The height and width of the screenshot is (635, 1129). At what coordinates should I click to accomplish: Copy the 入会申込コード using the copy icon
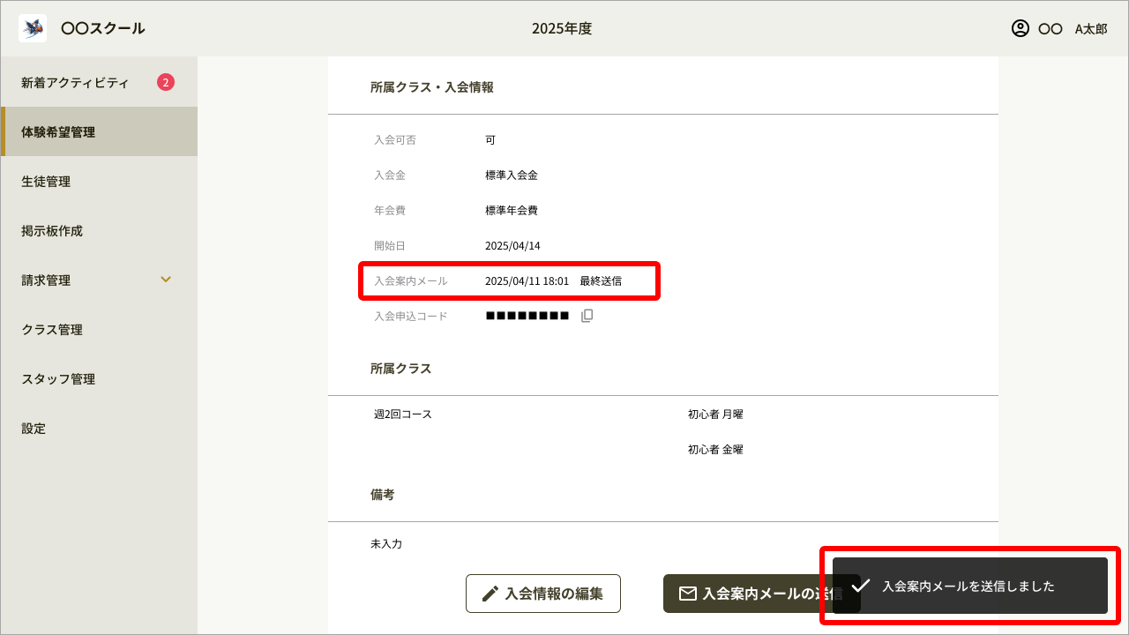pos(586,315)
